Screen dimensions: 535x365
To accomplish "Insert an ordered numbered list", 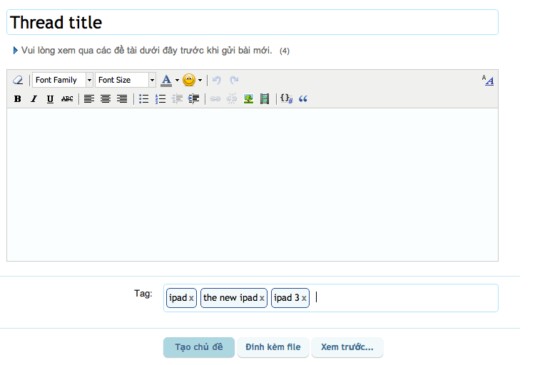I will click(160, 99).
